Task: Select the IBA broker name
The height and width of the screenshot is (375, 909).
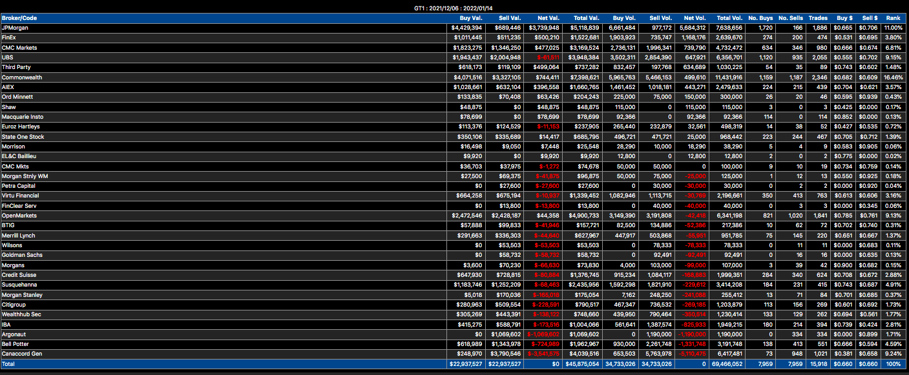Action: pos(7,324)
